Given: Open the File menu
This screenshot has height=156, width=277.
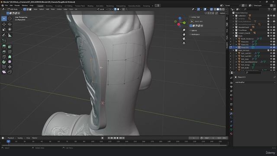Looking at the screenshot, I should point(6,6).
